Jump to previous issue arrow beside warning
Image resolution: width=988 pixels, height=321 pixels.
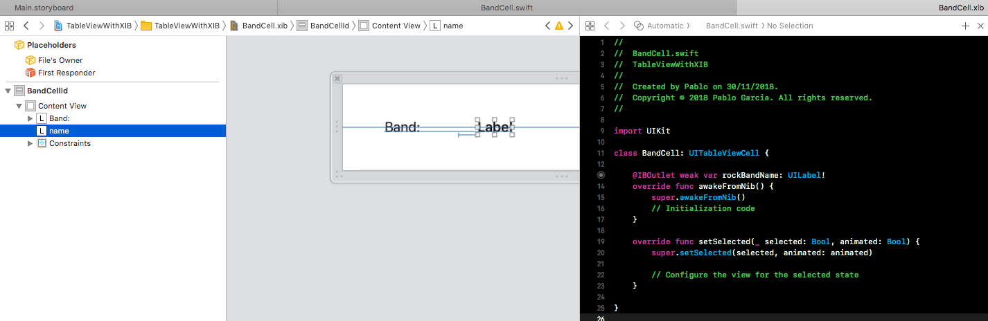coord(547,26)
